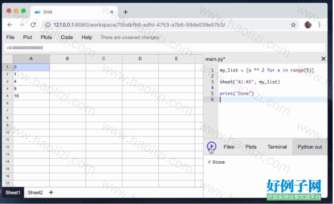
Task: Run the Python script with the play button
Action: tap(211, 147)
